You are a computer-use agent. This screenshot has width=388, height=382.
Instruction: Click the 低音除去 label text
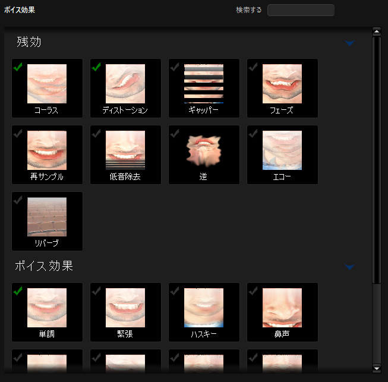click(125, 176)
